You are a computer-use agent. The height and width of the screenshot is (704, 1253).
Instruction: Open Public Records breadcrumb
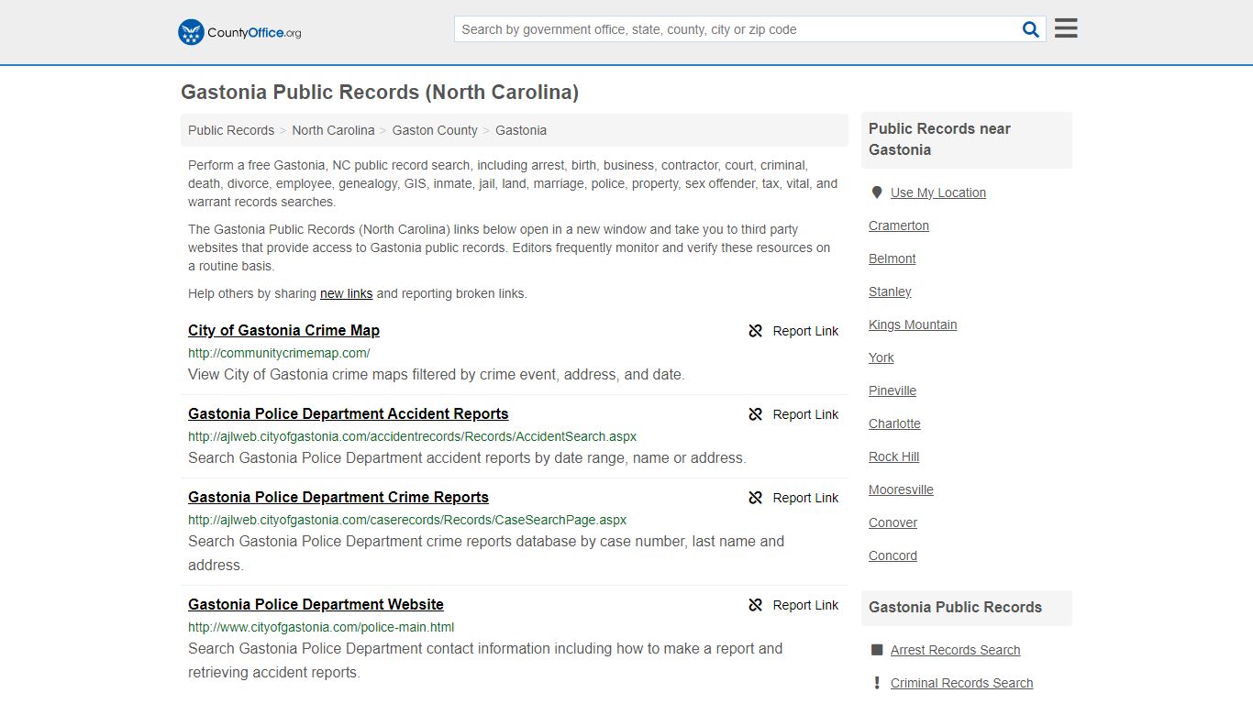coord(231,130)
